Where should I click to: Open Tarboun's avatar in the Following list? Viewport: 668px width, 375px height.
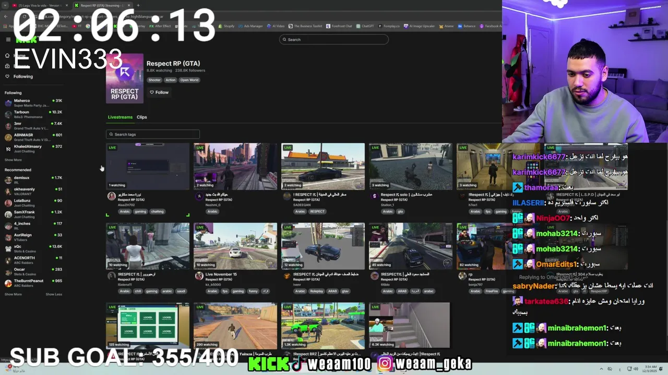8,114
